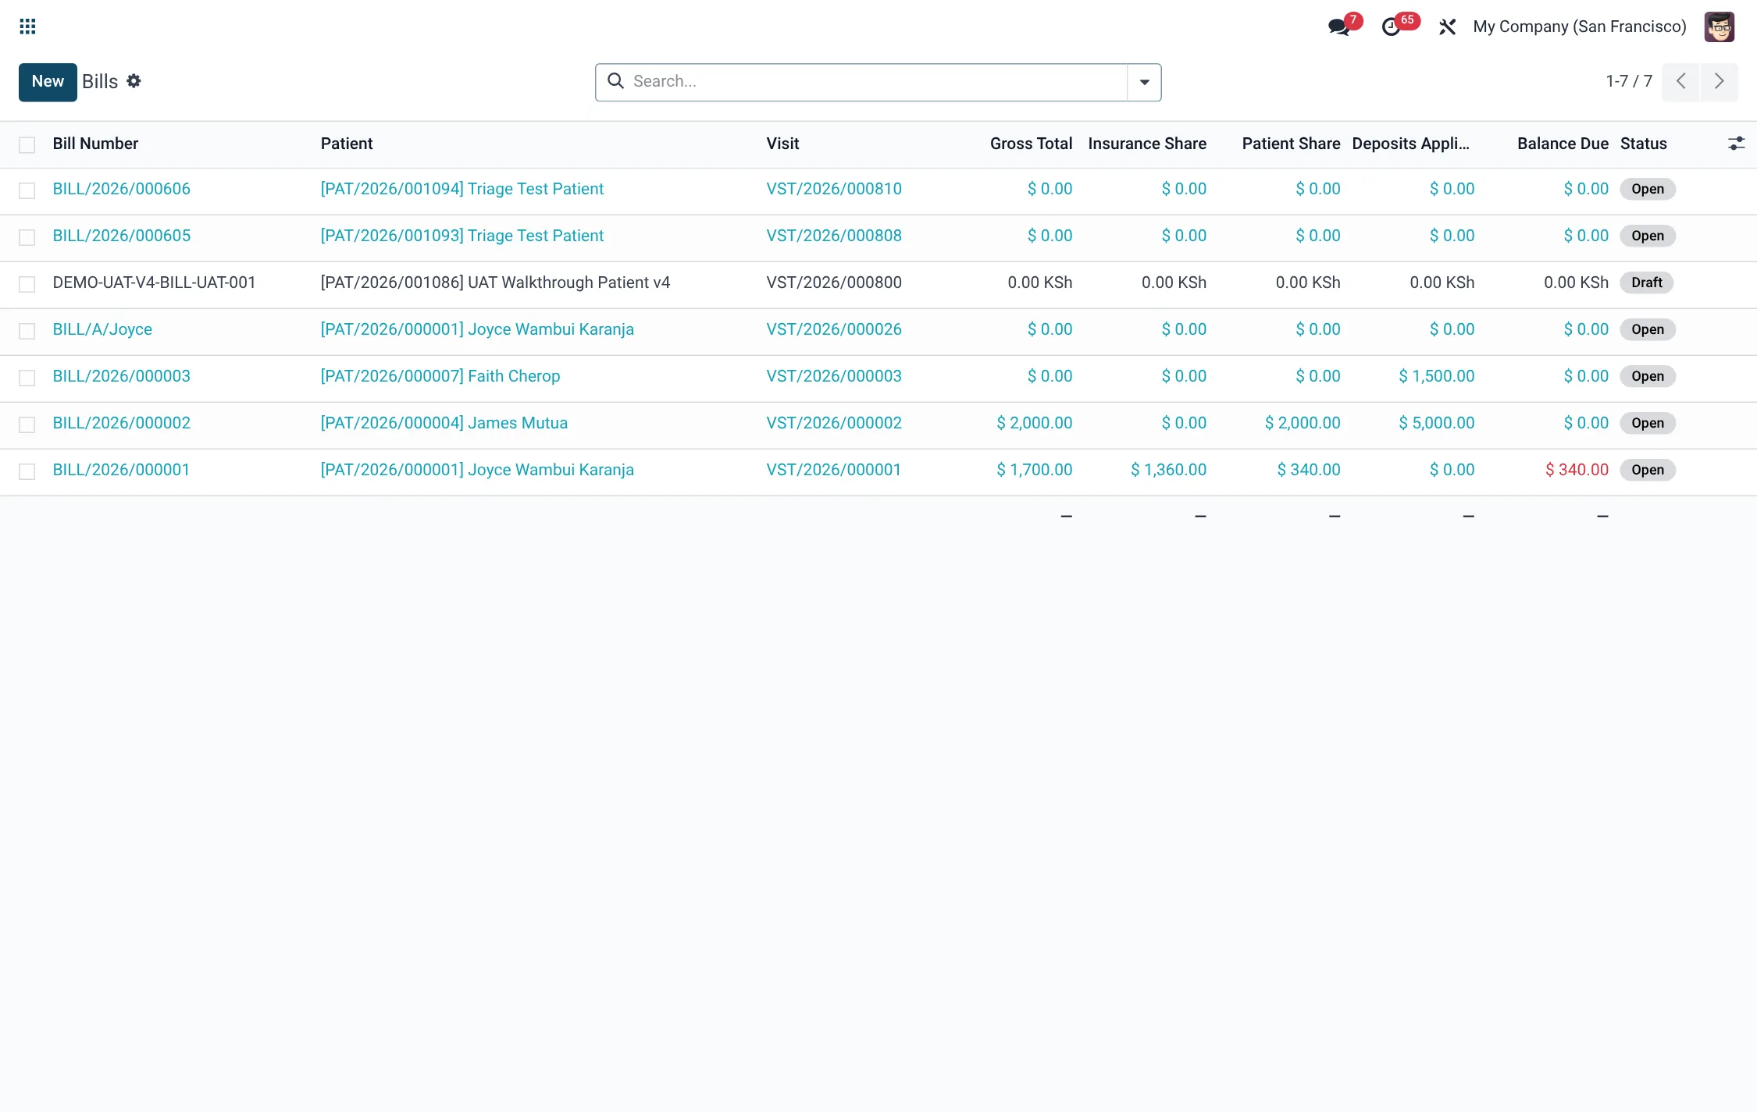
Task: Click the Draft status badge
Action: (x=1646, y=282)
